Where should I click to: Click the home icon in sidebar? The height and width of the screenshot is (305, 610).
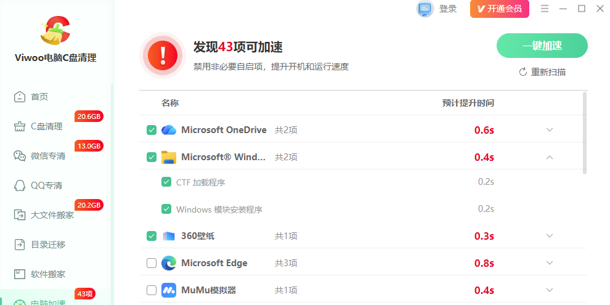tap(20, 97)
